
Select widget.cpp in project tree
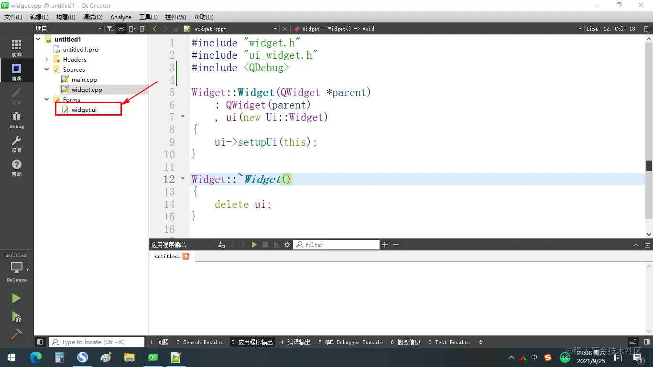(87, 90)
